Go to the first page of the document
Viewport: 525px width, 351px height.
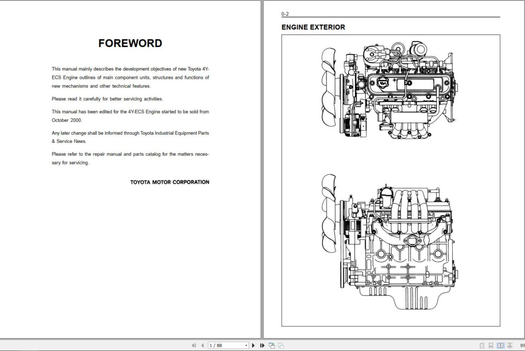(x=193, y=345)
